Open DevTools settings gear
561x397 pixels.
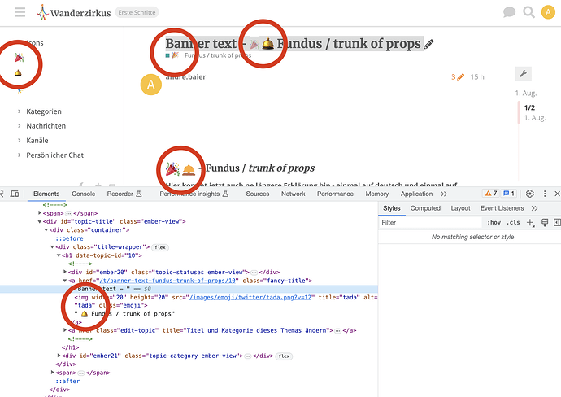[530, 194]
